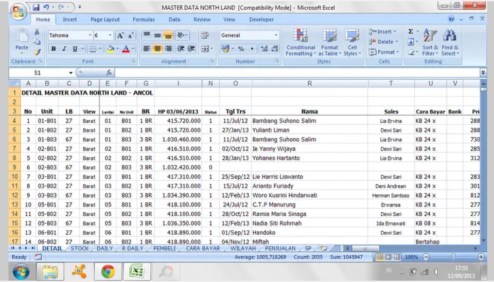Click the Delete cells button
The image size is (494, 282).
click(x=383, y=42)
